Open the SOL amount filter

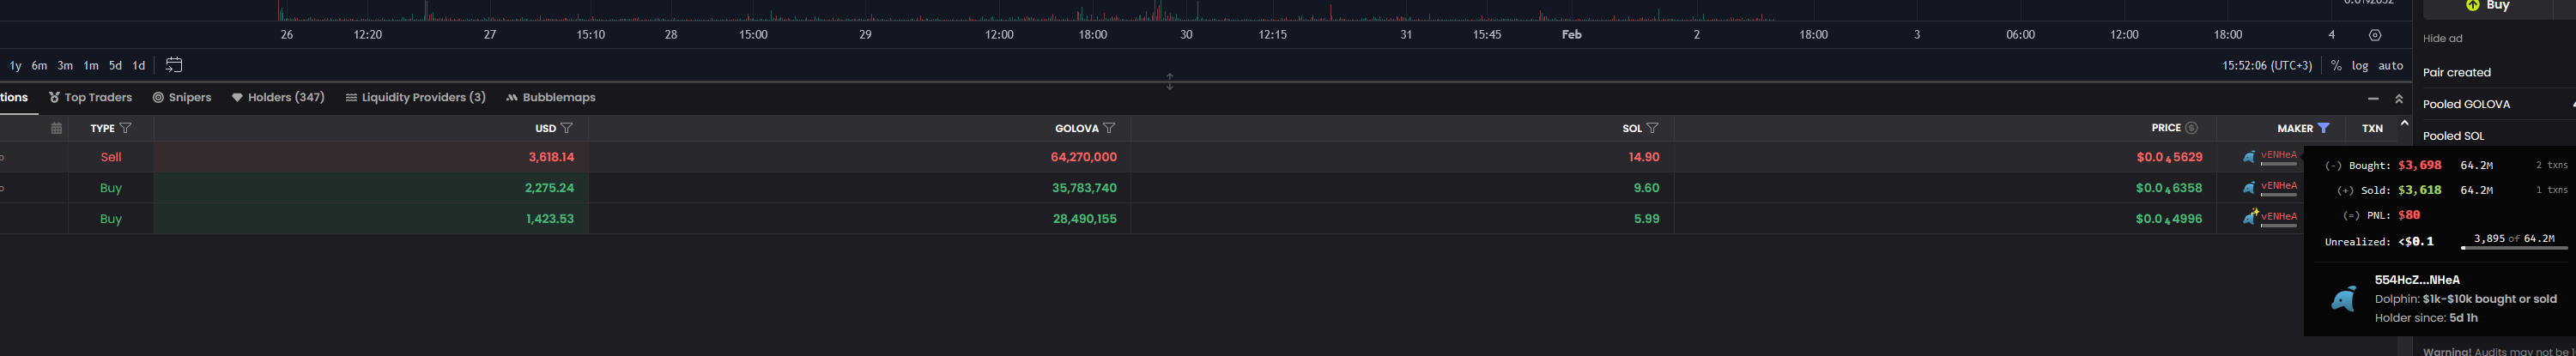(1652, 128)
